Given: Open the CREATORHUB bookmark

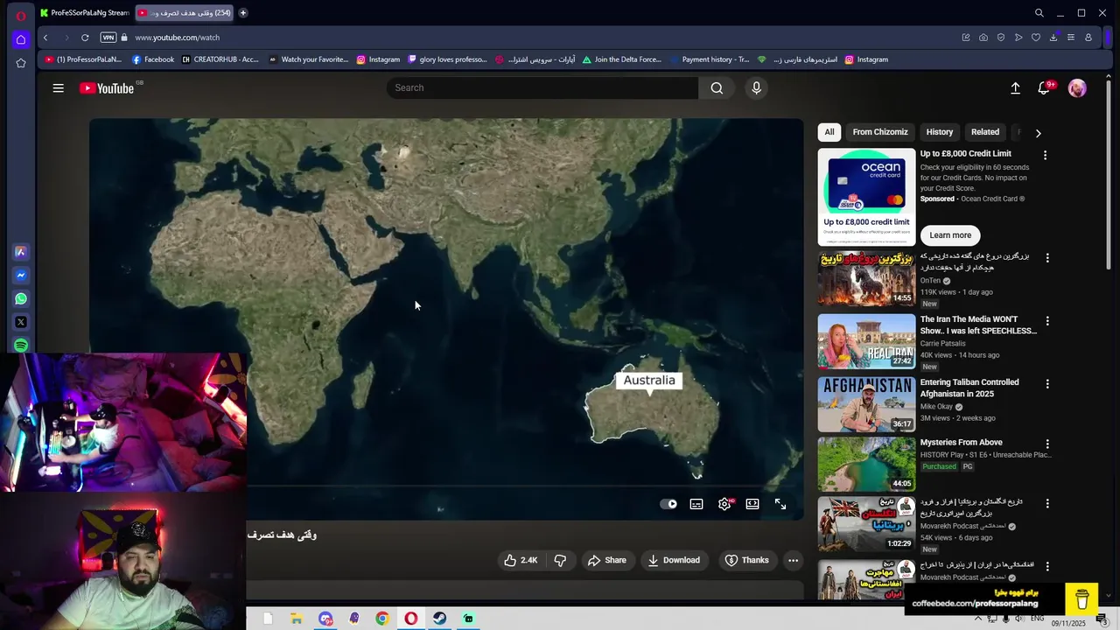Looking at the screenshot, I should (x=220, y=59).
